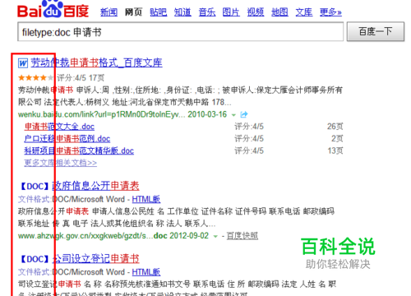This screenshot has width=411, height=296.
Task: Expand the dropdown arrow after 2010-03-16
Action: (x=233, y=115)
